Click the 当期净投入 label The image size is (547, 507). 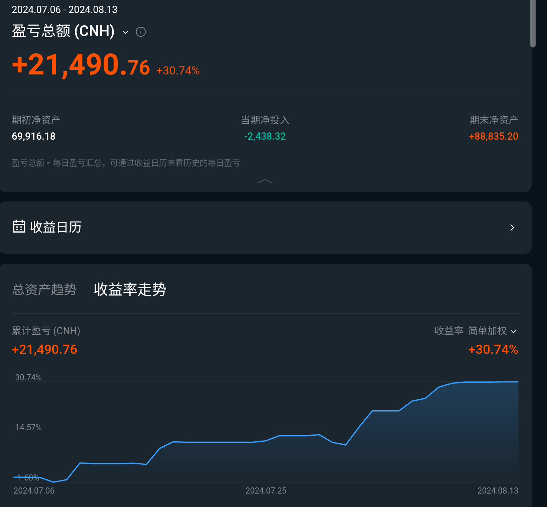pos(265,120)
